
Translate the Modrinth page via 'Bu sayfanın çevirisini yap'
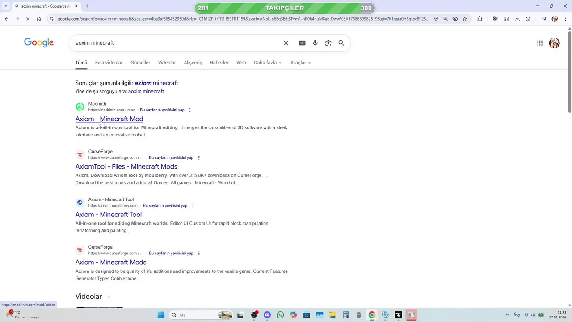tap(162, 110)
